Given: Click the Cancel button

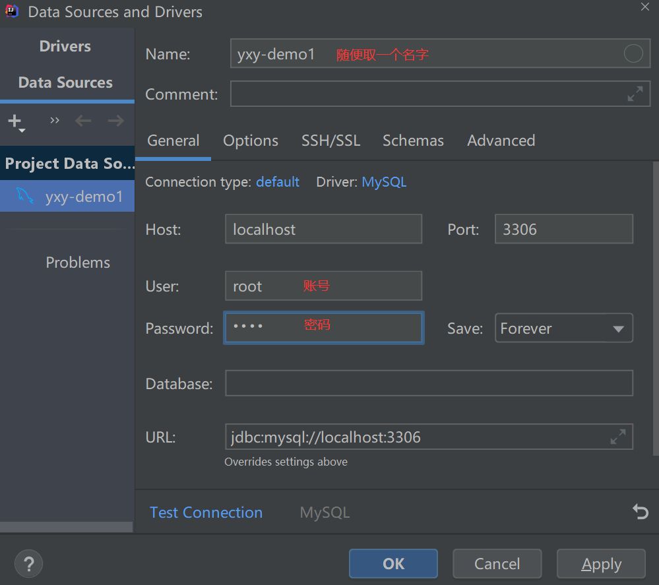Looking at the screenshot, I should pyautogui.click(x=497, y=564).
